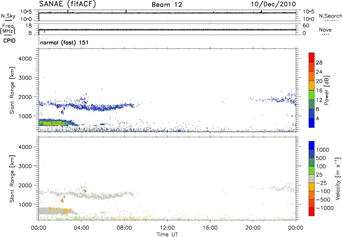Click the green velocity patch near 04:20 UT
Screen dimensions: 342x237
point(85,190)
